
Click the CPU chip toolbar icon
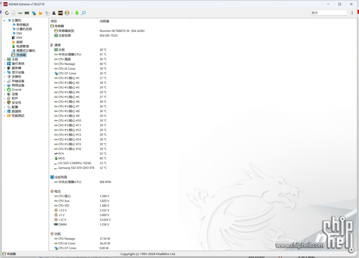point(20,13)
